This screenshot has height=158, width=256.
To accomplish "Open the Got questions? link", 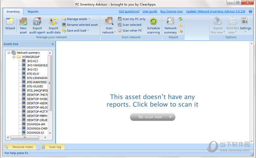I will click(x=129, y=11).
